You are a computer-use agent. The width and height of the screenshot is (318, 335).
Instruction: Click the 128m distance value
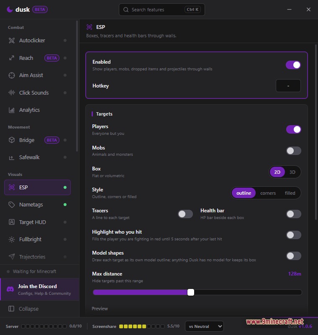pos(295,274)
